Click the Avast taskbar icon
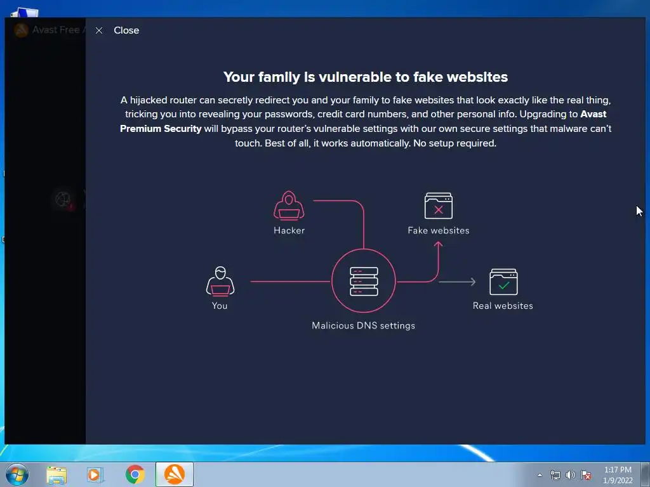The image size is (650, 487). click(x=175, y=474)
